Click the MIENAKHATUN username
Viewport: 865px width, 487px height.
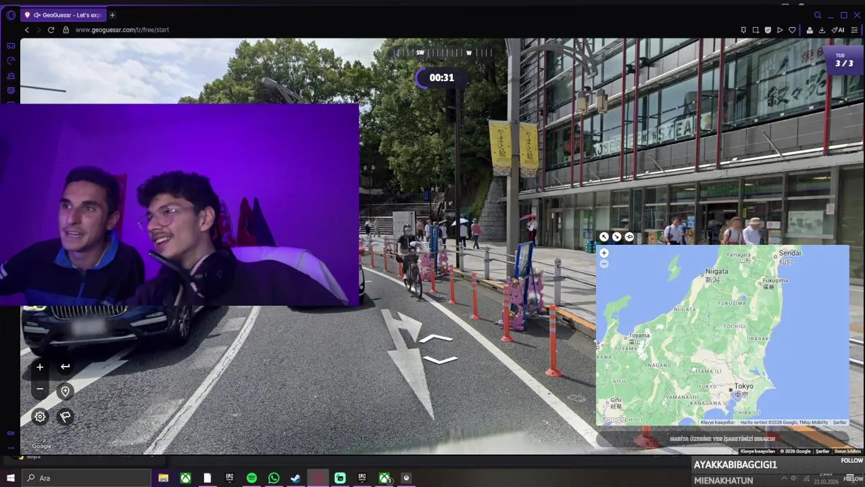pos(723,481)
